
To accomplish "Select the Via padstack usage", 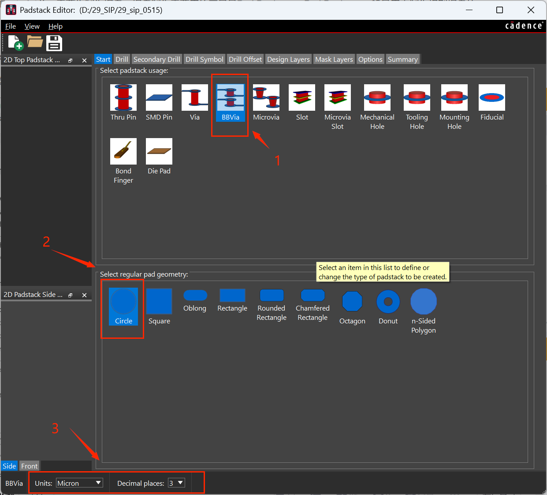I will tap(195, 103).
